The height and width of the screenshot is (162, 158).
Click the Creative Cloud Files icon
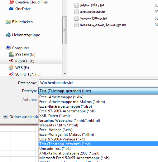(x=11, y=2)
